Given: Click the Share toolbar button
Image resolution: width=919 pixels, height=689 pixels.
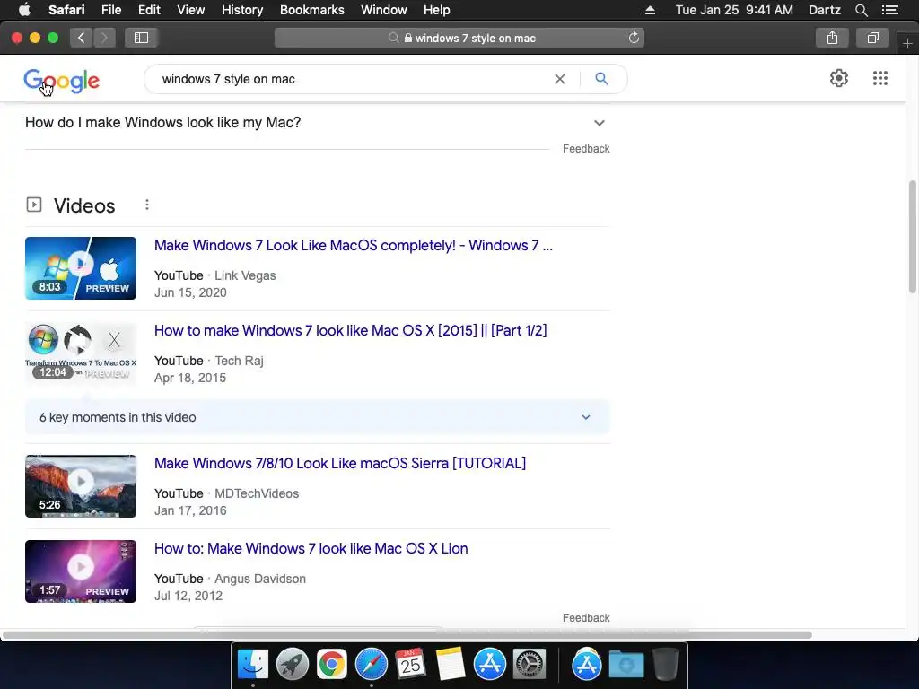Looking at the screenshot, I should 832,38.
